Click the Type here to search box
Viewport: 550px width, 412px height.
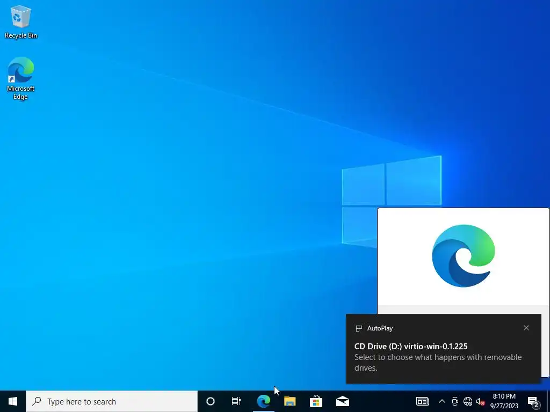pyautogui.click(x=112, y=401)
